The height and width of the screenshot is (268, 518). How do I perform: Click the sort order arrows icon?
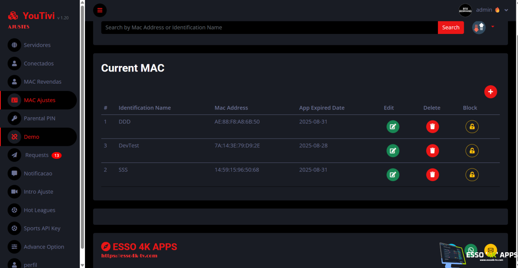tap(479, 27)
